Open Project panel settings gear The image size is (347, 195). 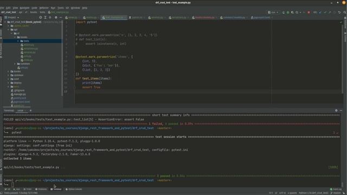tap(56, 17)
